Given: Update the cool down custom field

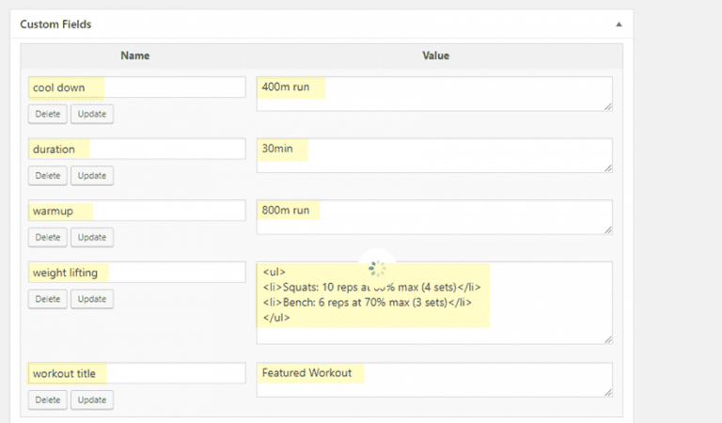Looking at the screenshot, I should (x=92, y=115).
